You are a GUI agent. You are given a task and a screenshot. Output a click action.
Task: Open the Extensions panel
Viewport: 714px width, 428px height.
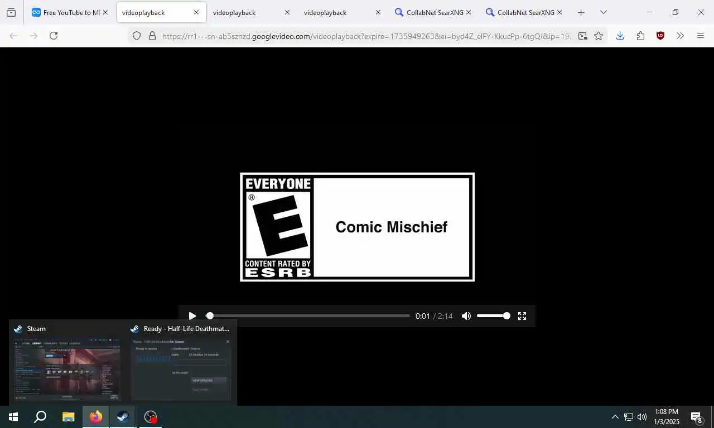[640, 36]
